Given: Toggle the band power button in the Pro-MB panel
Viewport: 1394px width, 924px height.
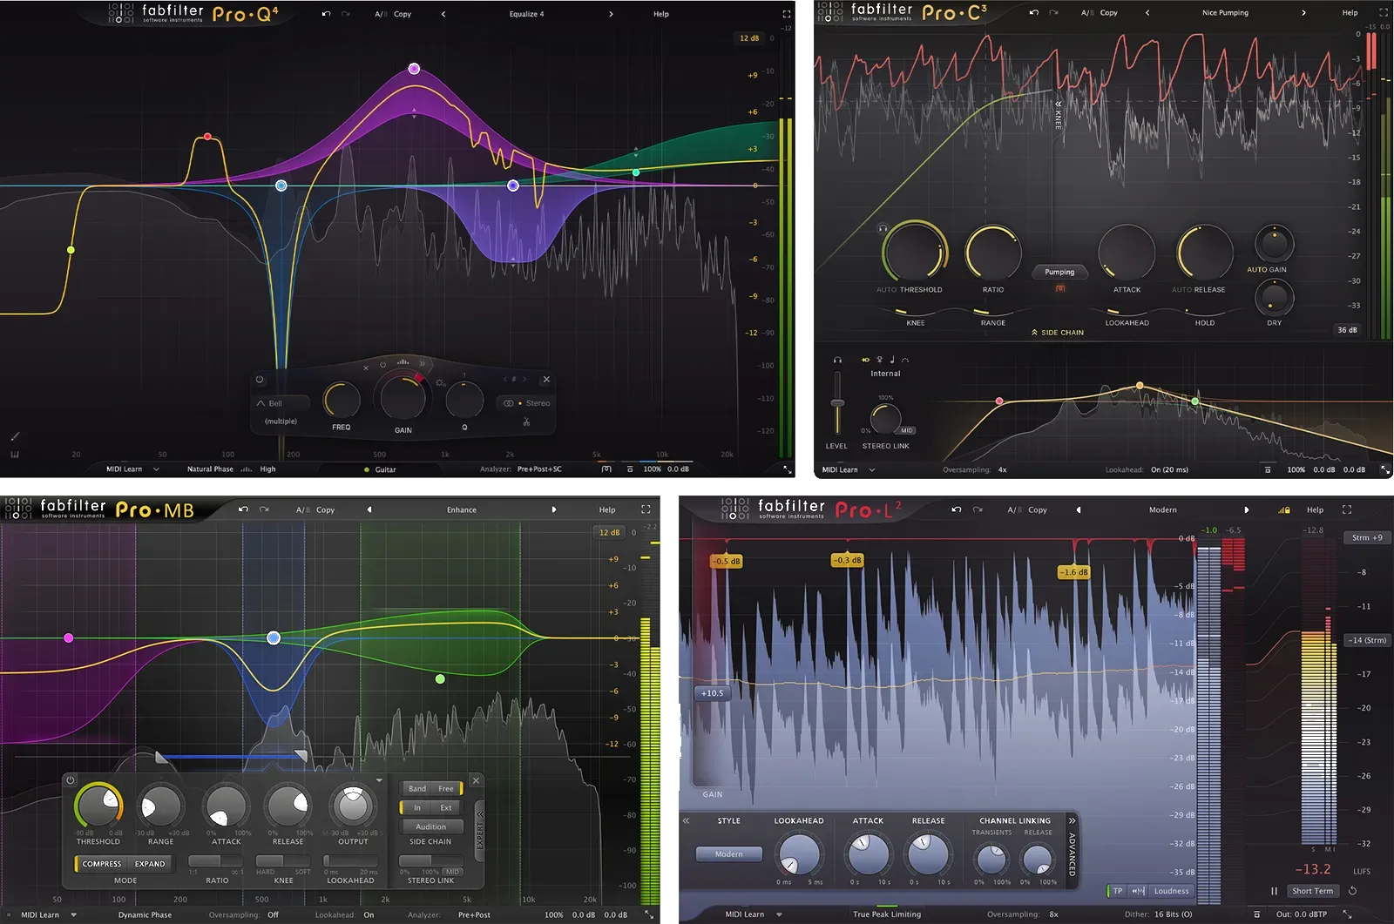Looking at the screenshot, I should [x=71, y=780].
